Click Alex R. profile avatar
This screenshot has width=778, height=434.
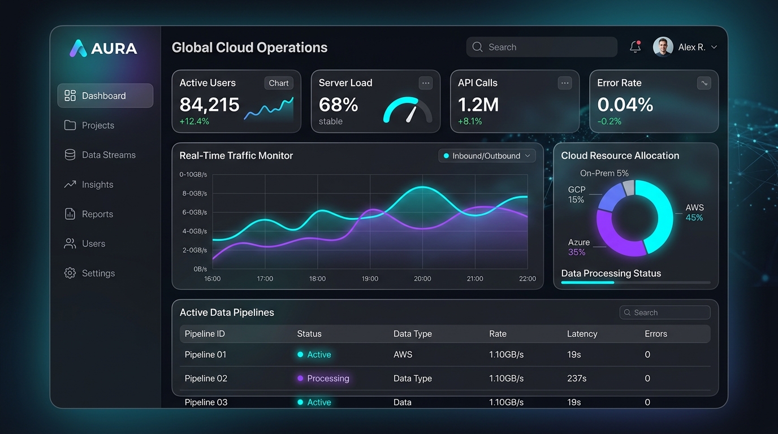pos(663,47)
